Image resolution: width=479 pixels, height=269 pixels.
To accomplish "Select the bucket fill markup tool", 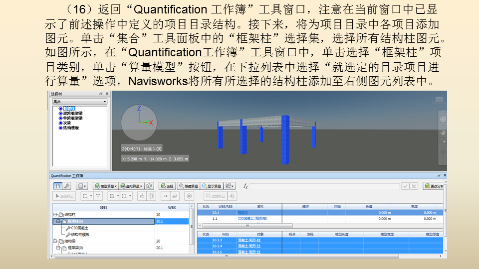I will [x=142, y=196].
